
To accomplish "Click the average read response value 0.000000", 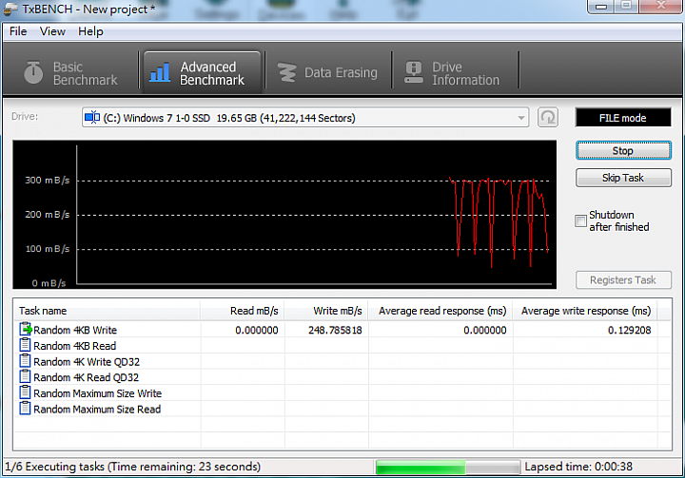I will pyautogui.click(x=485, y=330).
